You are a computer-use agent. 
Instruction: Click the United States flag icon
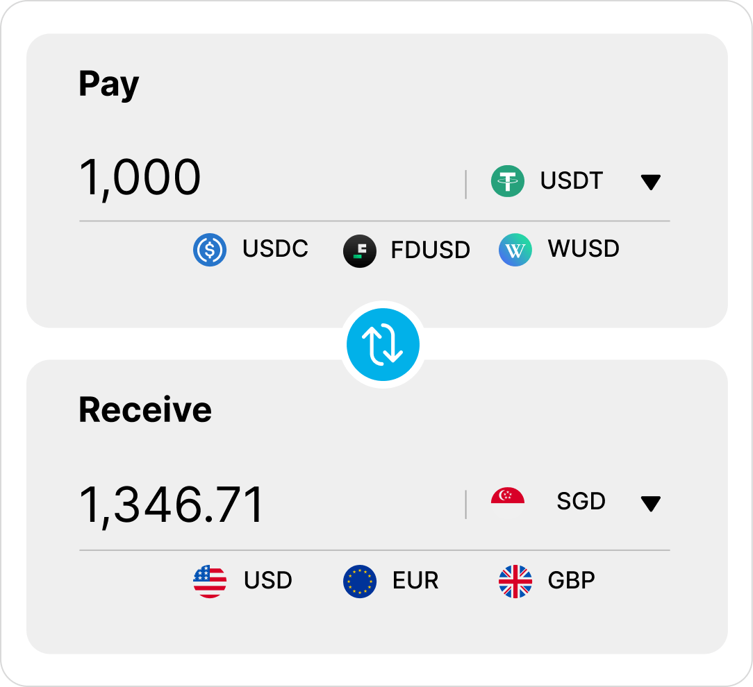pos(210,582)
